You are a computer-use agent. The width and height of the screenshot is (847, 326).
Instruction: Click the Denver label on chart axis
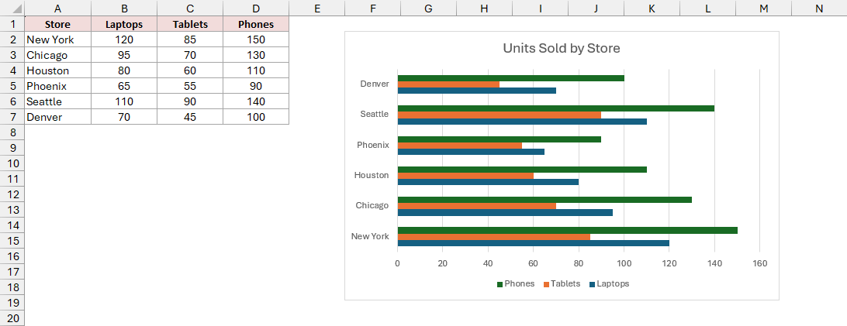[x=375, y=84]
